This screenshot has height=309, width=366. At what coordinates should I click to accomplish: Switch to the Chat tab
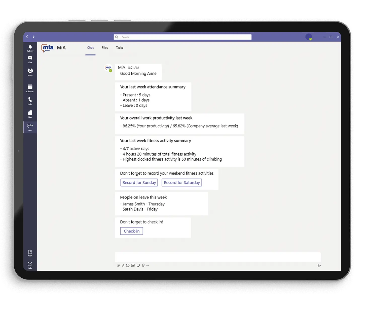(x=90, y=48)
